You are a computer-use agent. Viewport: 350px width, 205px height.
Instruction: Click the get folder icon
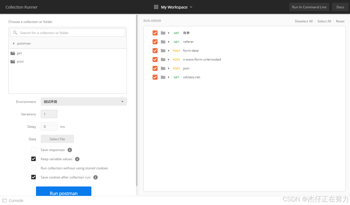(13, 53)
